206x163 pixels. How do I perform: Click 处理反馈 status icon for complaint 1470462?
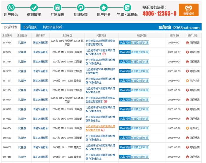pyautogui.click(x=187, y=119)
